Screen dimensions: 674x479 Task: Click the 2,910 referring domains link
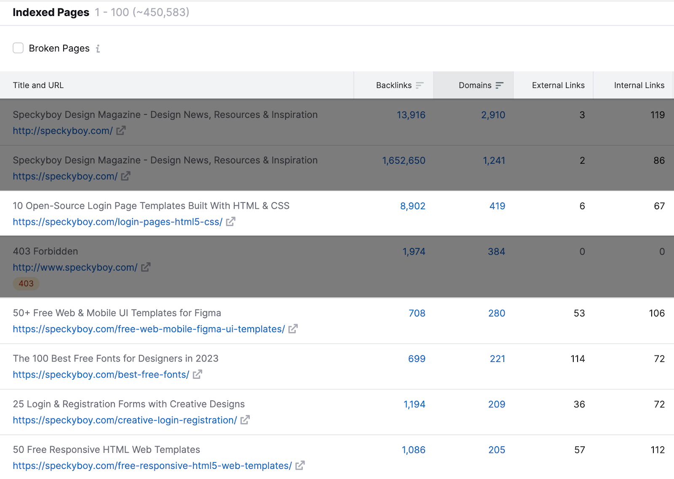coord(493,114)
